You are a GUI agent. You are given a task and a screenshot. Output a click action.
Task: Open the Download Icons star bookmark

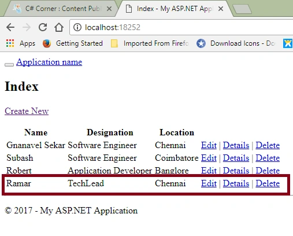[x=236, y=43]
